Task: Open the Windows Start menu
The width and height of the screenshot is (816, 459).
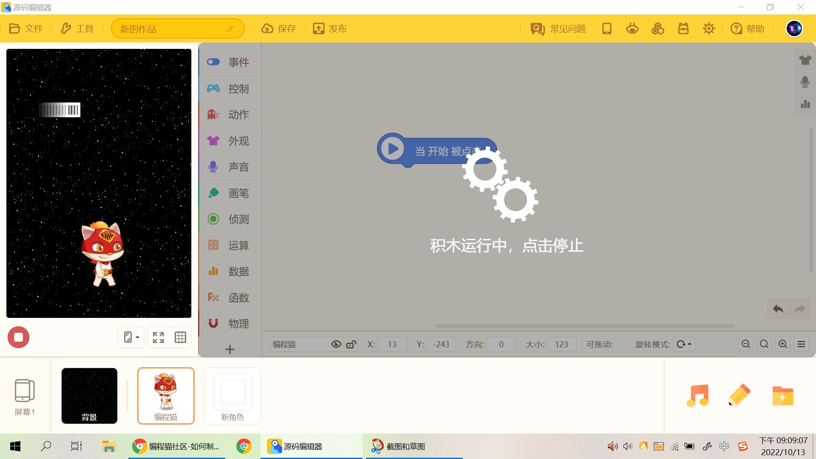Action: [15, 446]
